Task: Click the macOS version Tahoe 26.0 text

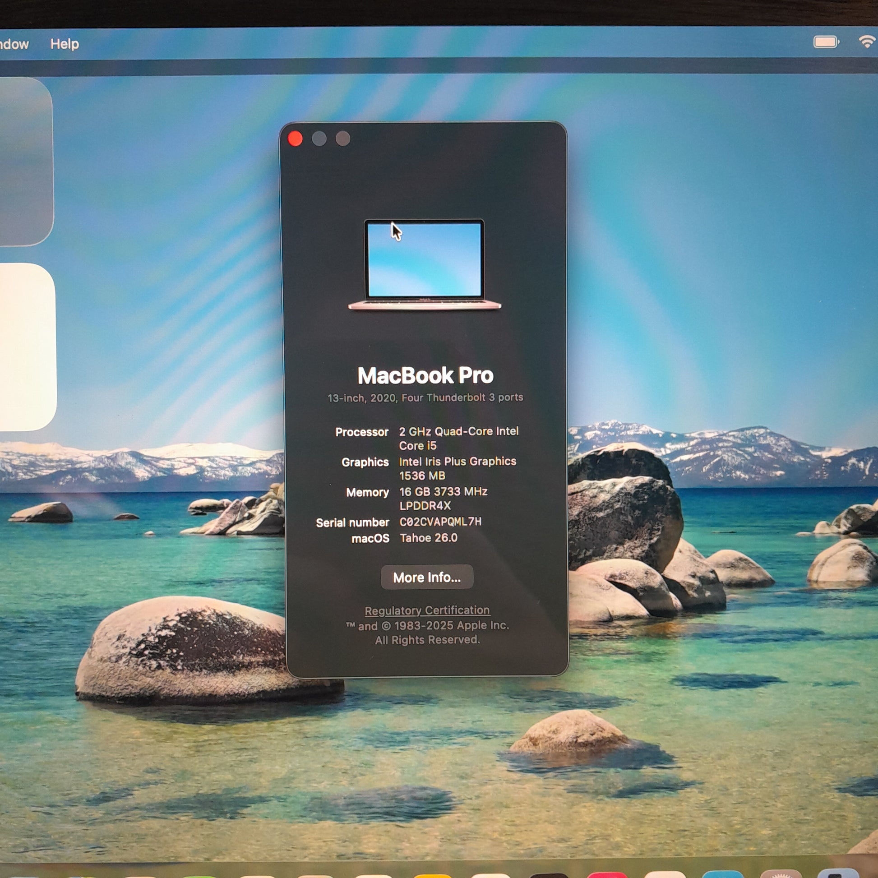Action: (x=429, y=538)
